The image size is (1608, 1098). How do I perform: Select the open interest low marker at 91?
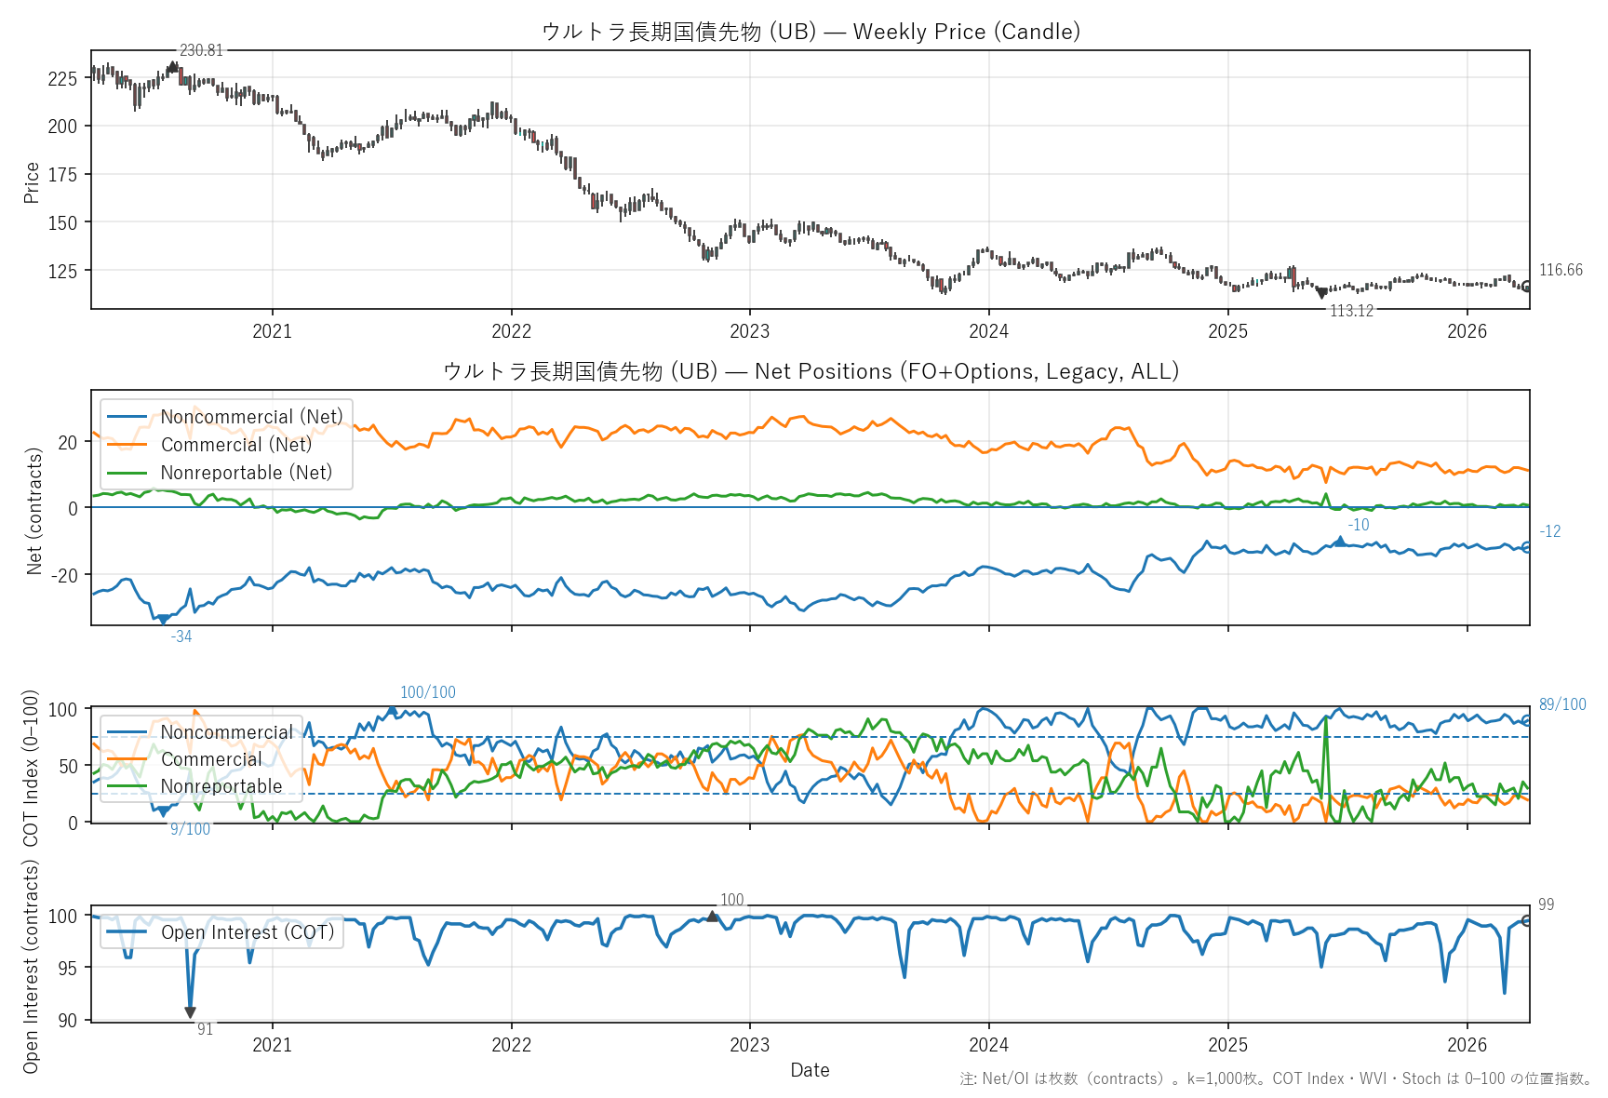pyautogui.click(x=190, y=1012)
